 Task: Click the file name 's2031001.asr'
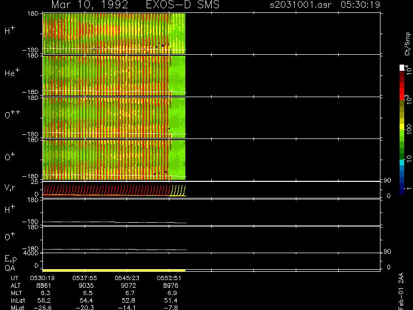point(300,5)
